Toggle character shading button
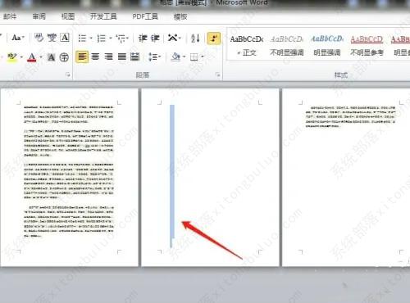The width and height of the screenshot is (410, 303). [51, 57]
